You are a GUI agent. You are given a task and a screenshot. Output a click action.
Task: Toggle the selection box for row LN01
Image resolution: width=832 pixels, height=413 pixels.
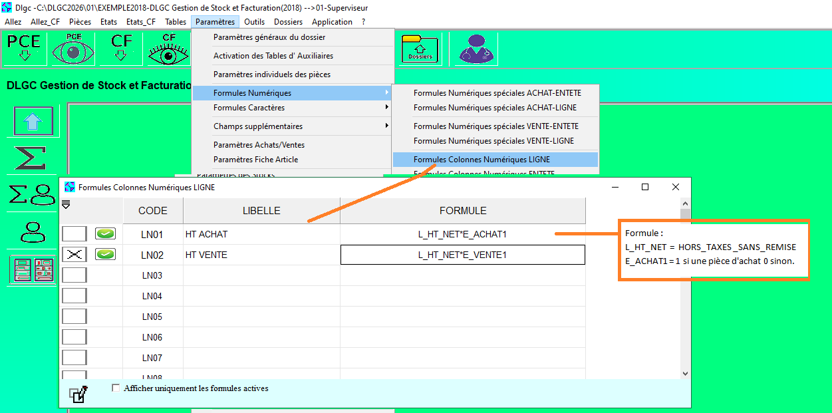[x=74, y=234]
